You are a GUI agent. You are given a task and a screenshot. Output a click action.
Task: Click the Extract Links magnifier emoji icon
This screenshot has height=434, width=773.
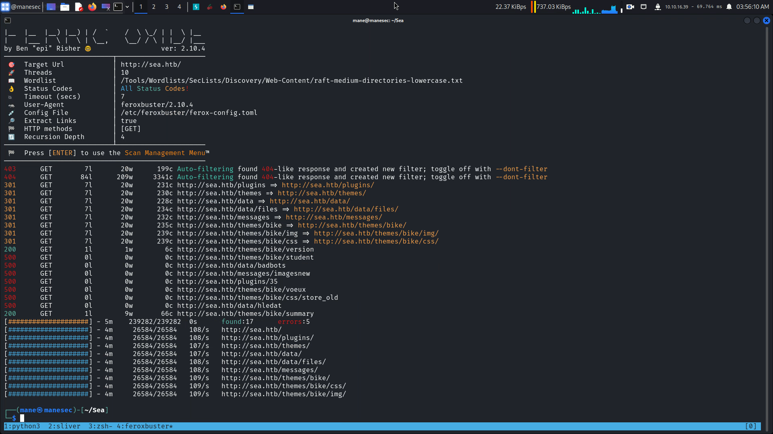12,121
